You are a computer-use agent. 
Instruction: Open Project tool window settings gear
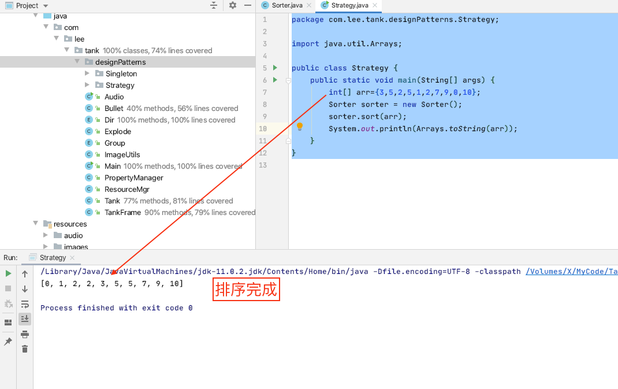[x=232, y=5]
